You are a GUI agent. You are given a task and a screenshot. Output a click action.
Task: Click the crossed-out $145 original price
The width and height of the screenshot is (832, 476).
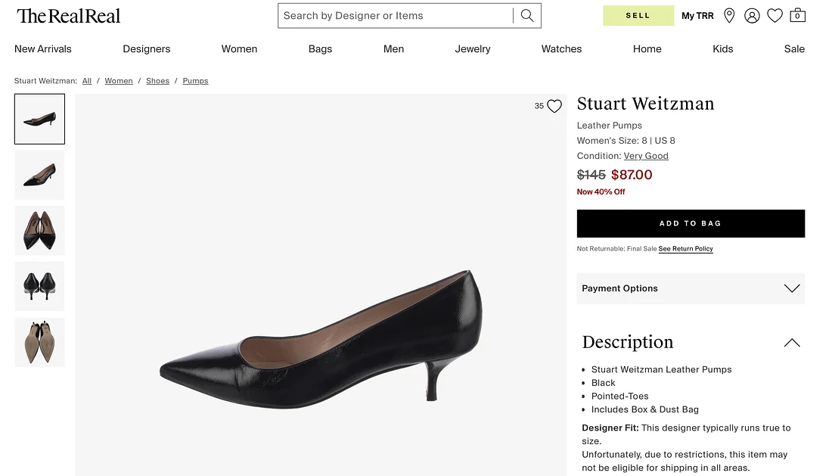(591, 175)
